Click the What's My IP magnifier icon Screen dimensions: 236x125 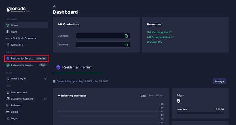point(8,79)
